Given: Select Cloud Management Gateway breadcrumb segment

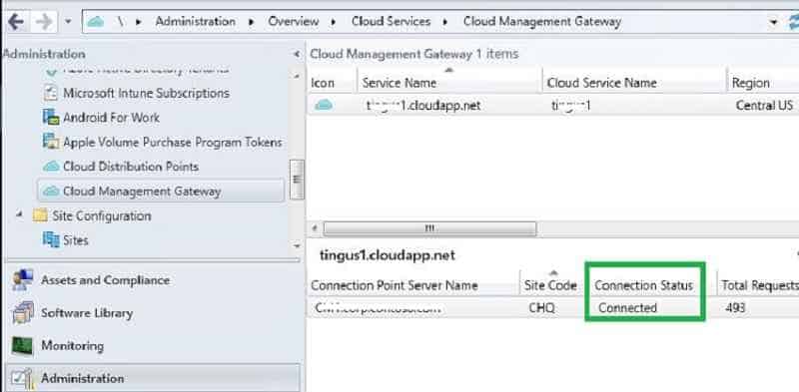Looking at the screenshot, I should click(x=542, y=22).
